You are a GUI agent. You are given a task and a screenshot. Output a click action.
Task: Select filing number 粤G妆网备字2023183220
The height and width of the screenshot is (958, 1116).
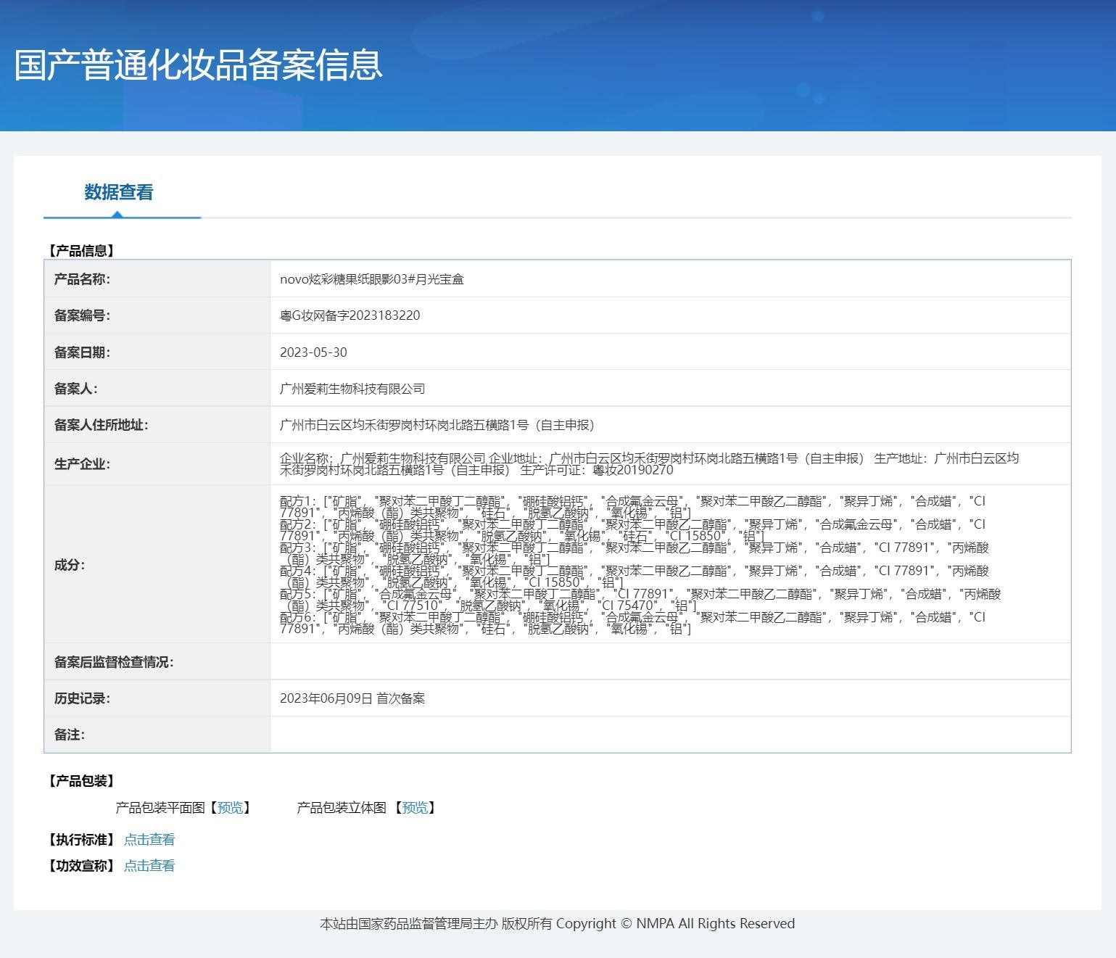tap(350, 315)
